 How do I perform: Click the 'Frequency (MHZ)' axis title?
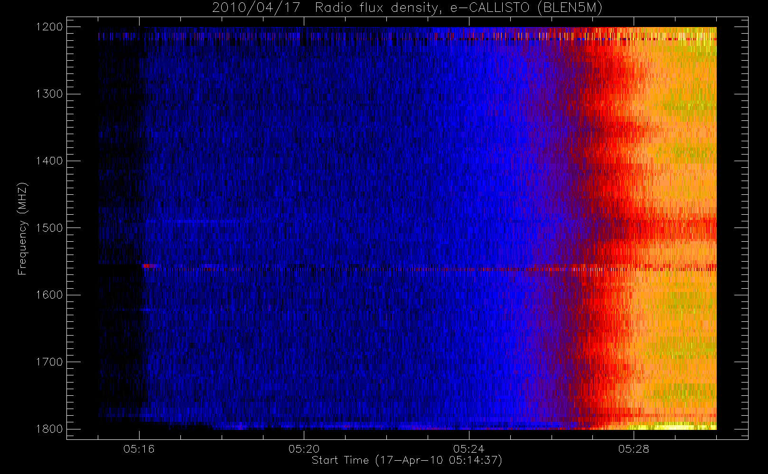coord(22,228)
